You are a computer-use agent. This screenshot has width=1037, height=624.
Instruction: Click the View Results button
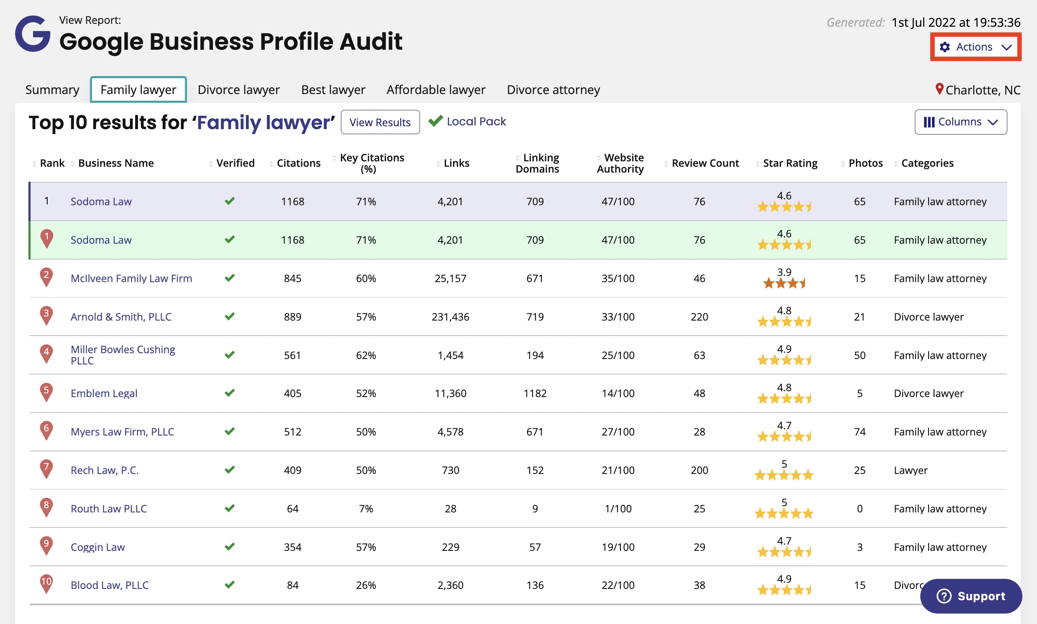[380, 122]
